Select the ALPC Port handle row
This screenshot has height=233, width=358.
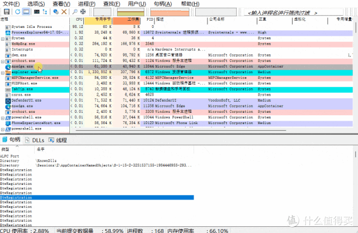97,156
